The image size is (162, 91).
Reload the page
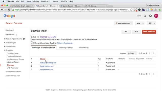pos(9,10)
